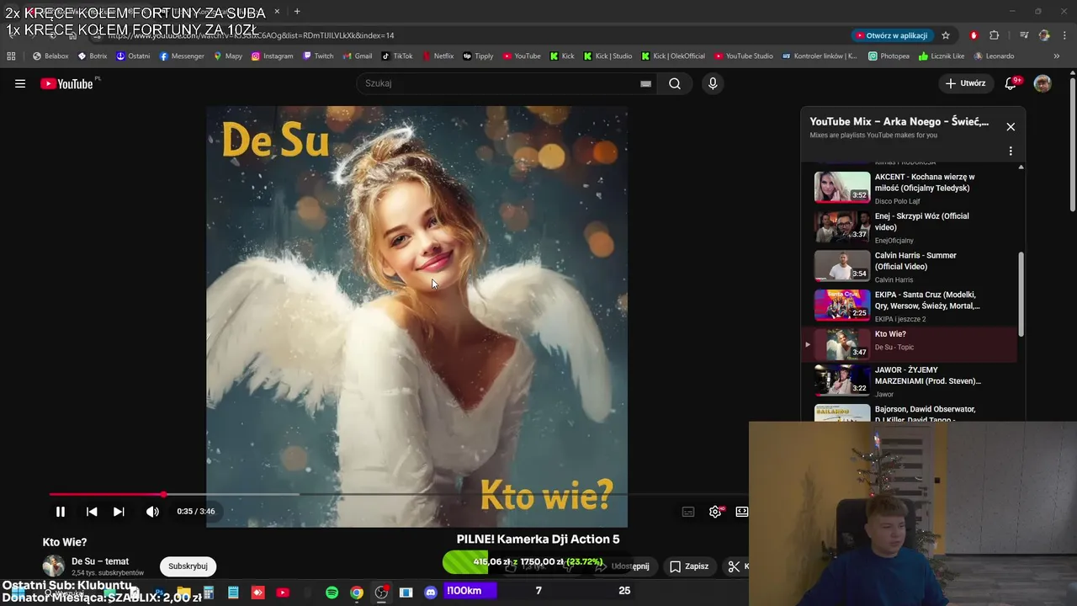Open Chrome media controls icon
The height and width of the screenshot is (606, 1077).
point(1024,35)
